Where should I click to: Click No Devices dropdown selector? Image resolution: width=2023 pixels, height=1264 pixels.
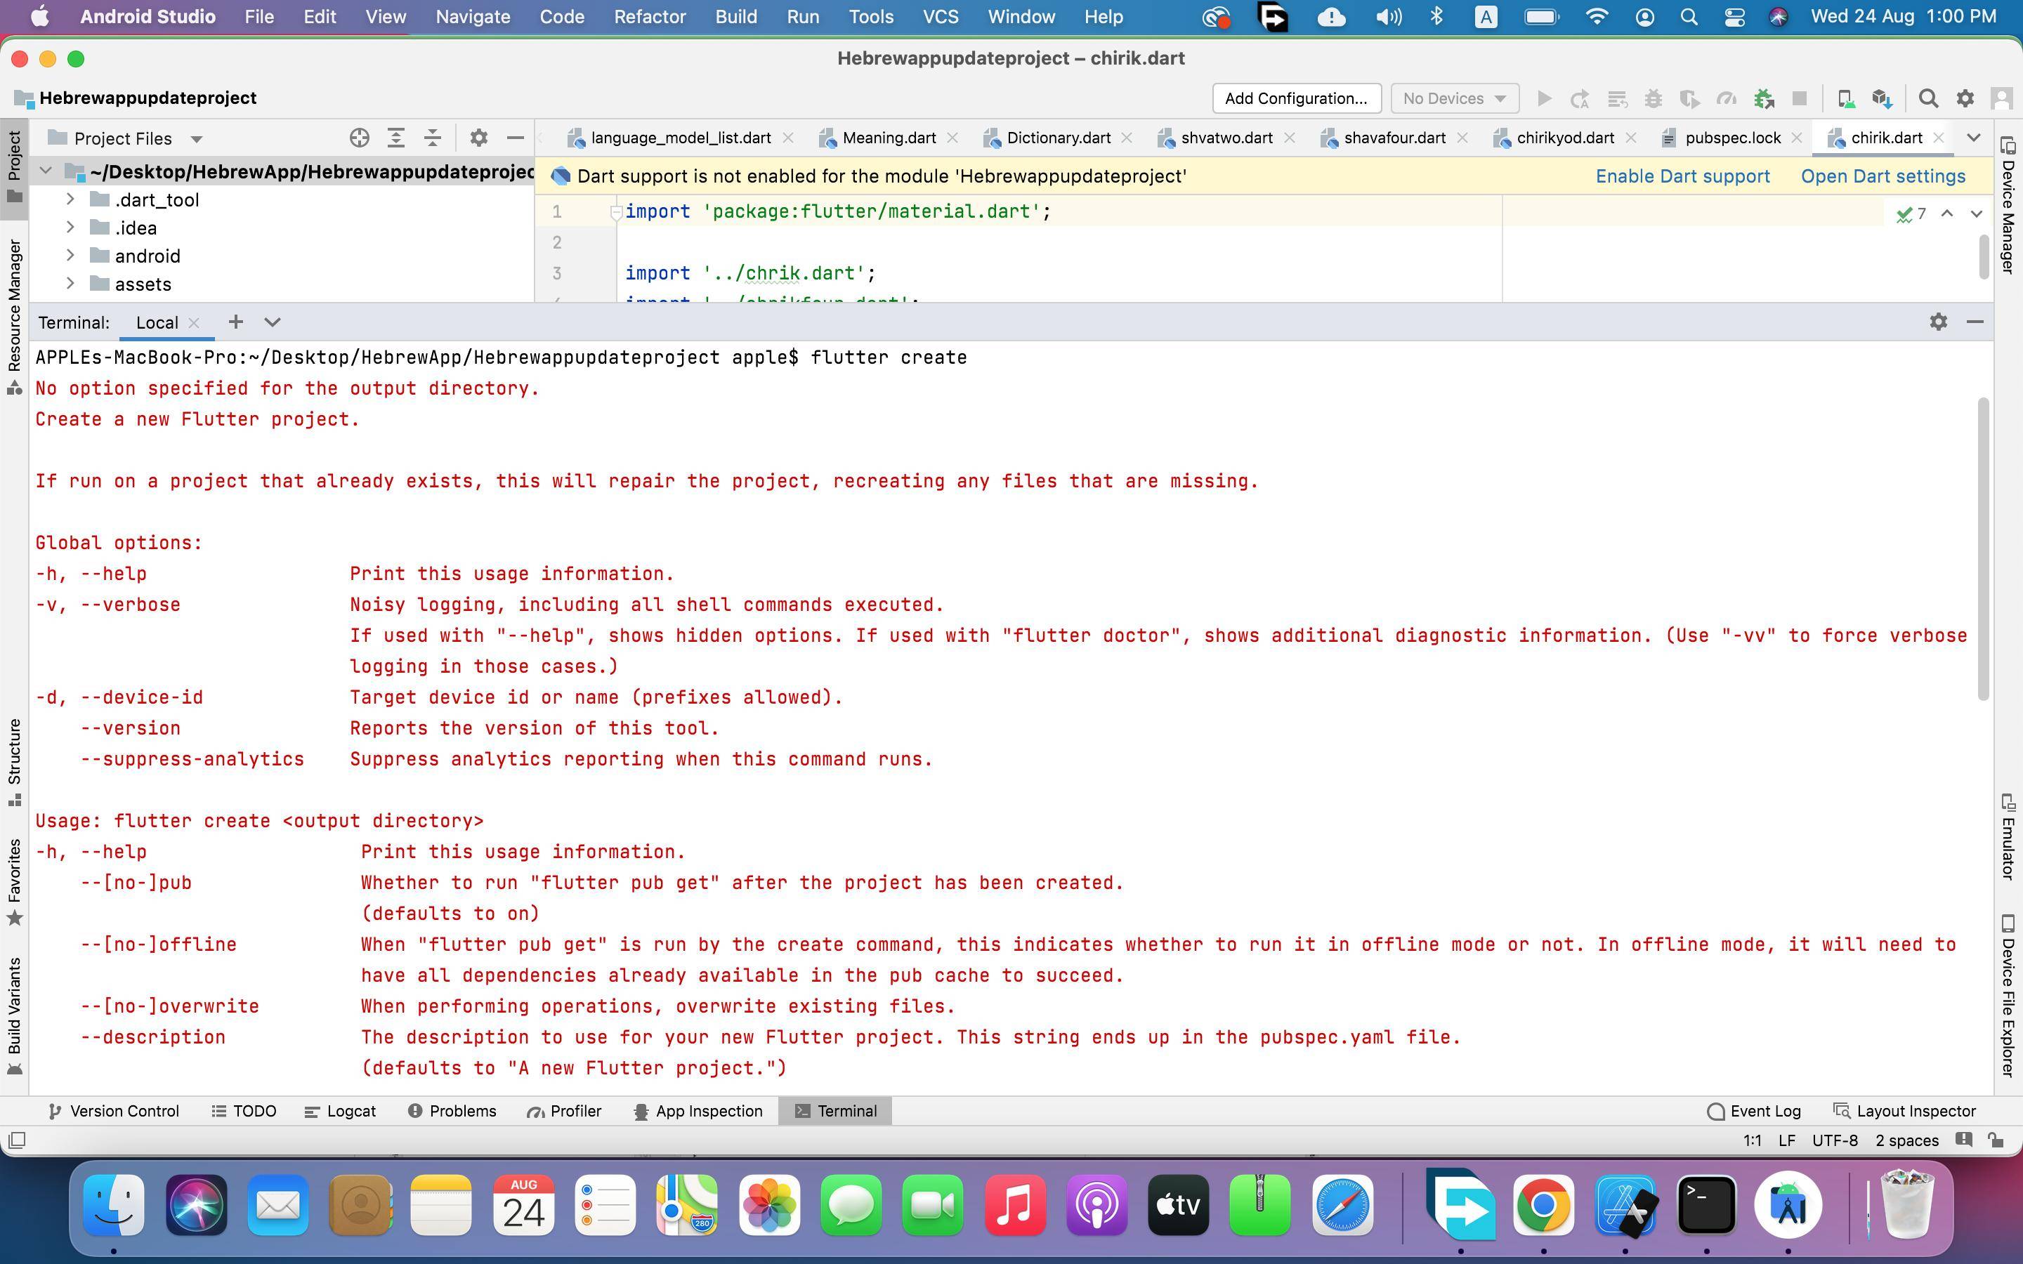click(1452, 98)
